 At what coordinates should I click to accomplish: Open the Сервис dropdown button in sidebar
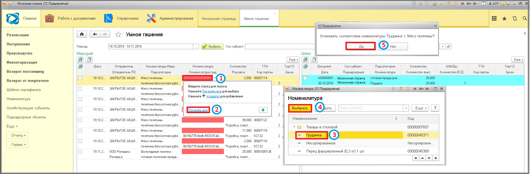point(17,145)
